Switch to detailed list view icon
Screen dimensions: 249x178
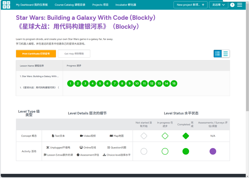(218, 54)
